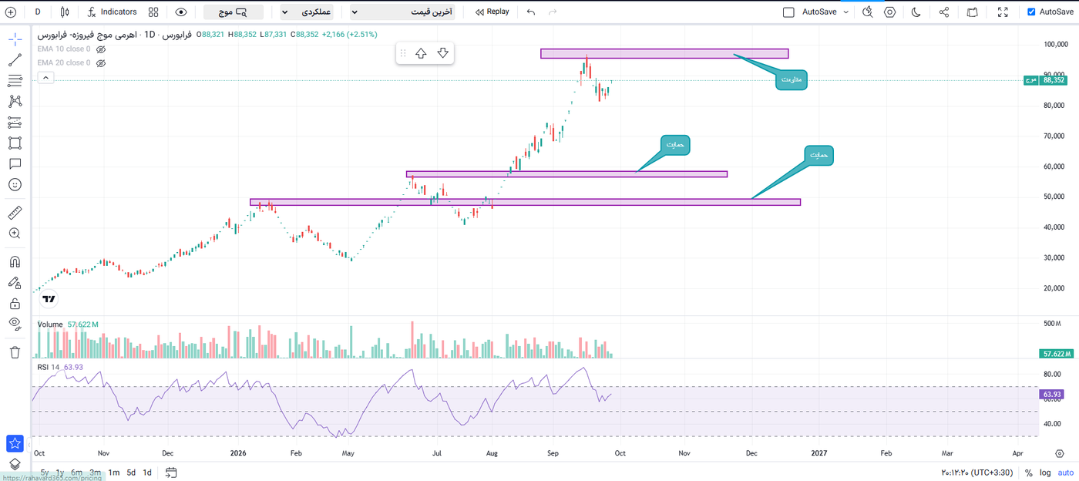Screen dimensions: 1079x481
Task: Select the trend line drawing tool
Action: pyautogui.click(x=15, y=60)
